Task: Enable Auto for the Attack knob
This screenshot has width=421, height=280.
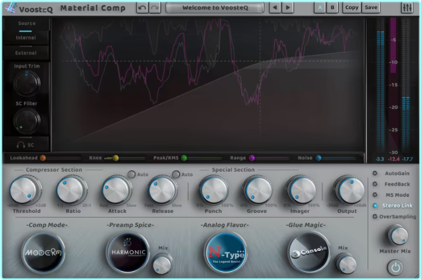Action: (132, 174)
